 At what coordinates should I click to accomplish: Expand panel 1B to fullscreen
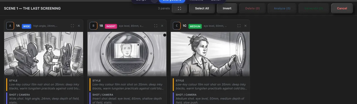pyautogui.click(x=156, y=26)
